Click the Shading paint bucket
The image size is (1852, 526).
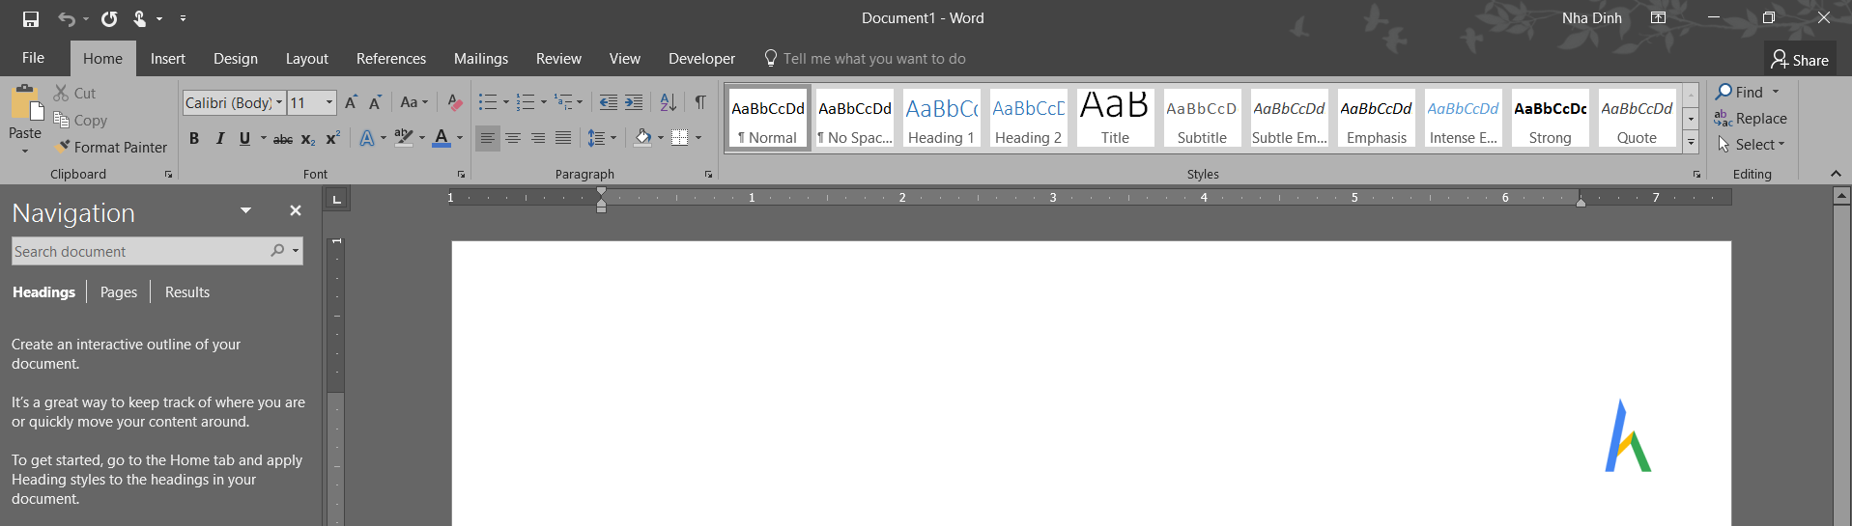pyautogui.click(x=643, y=139)
